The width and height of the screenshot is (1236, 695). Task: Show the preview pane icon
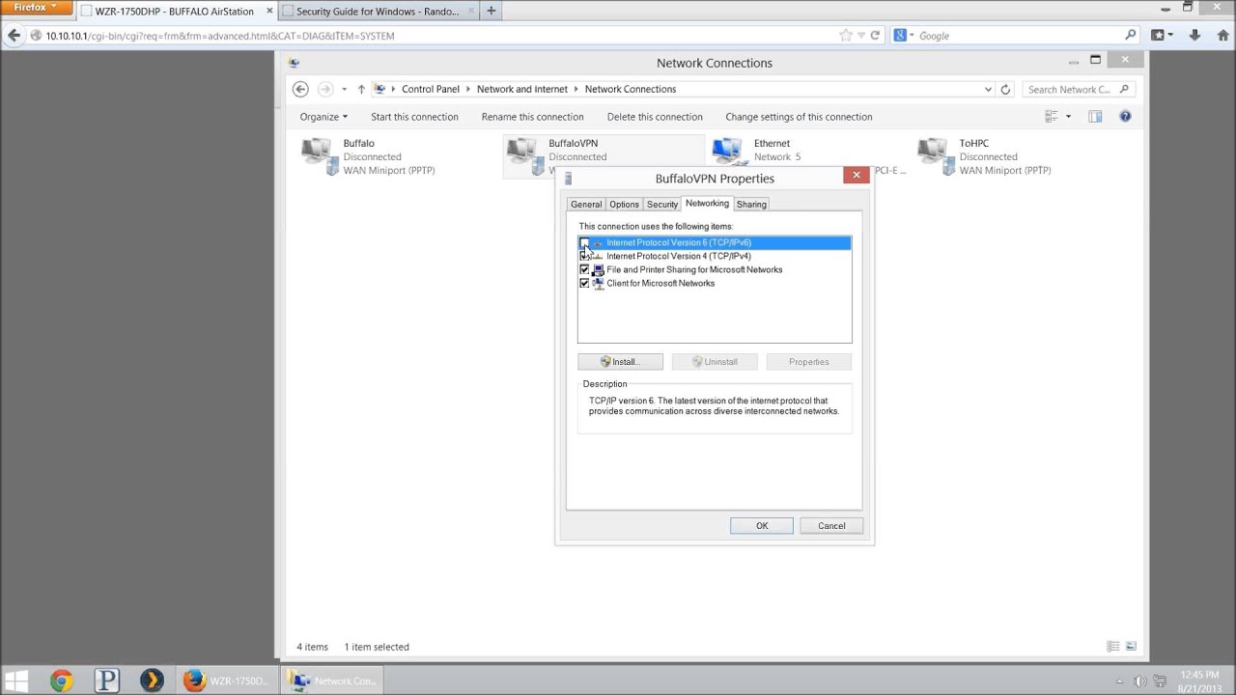(1095, 117)
